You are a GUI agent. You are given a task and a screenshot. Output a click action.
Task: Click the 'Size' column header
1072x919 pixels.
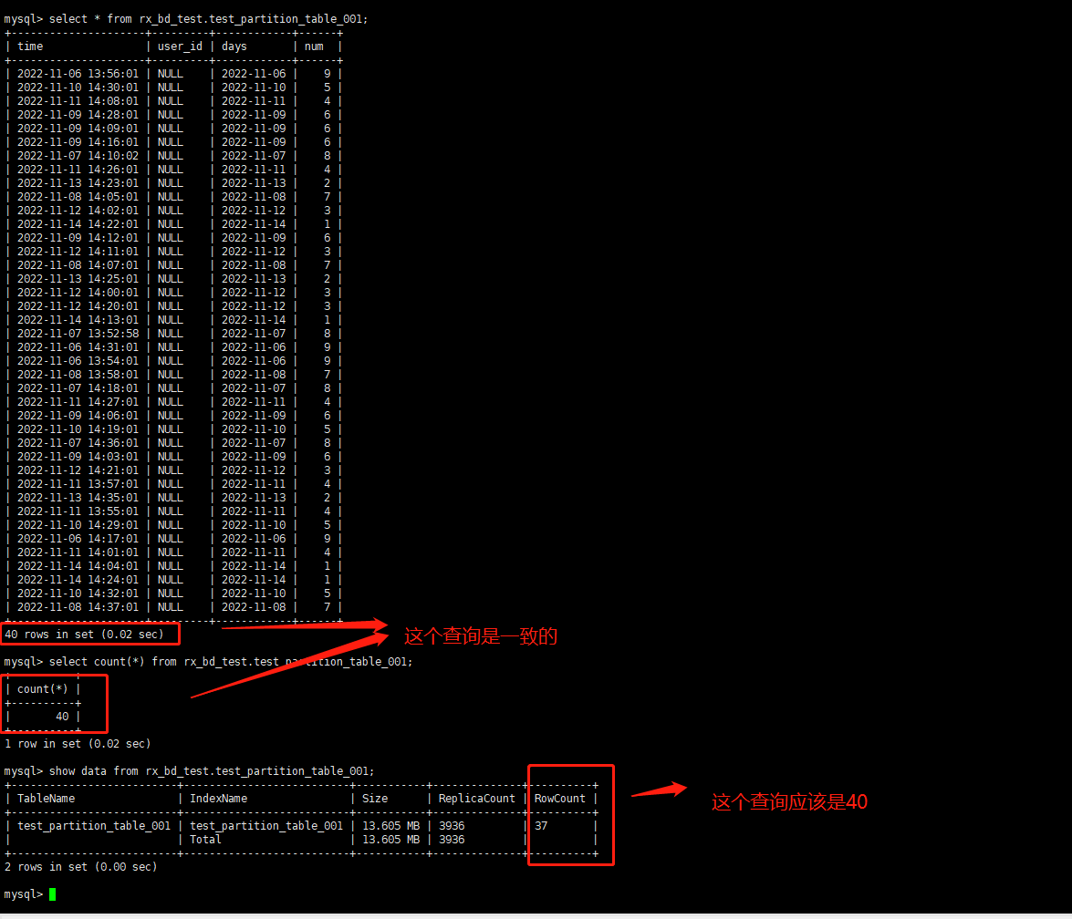375,799
